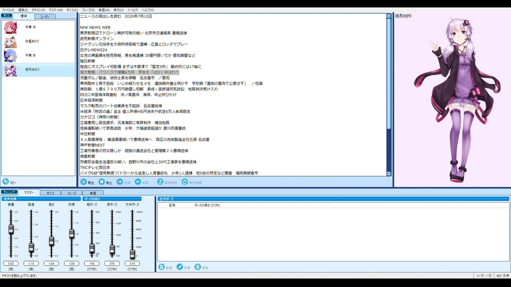The height and width of the screenshot is (287, 511).
Task: Click the line '日本経済新聞'
Action: pos(91,100)
